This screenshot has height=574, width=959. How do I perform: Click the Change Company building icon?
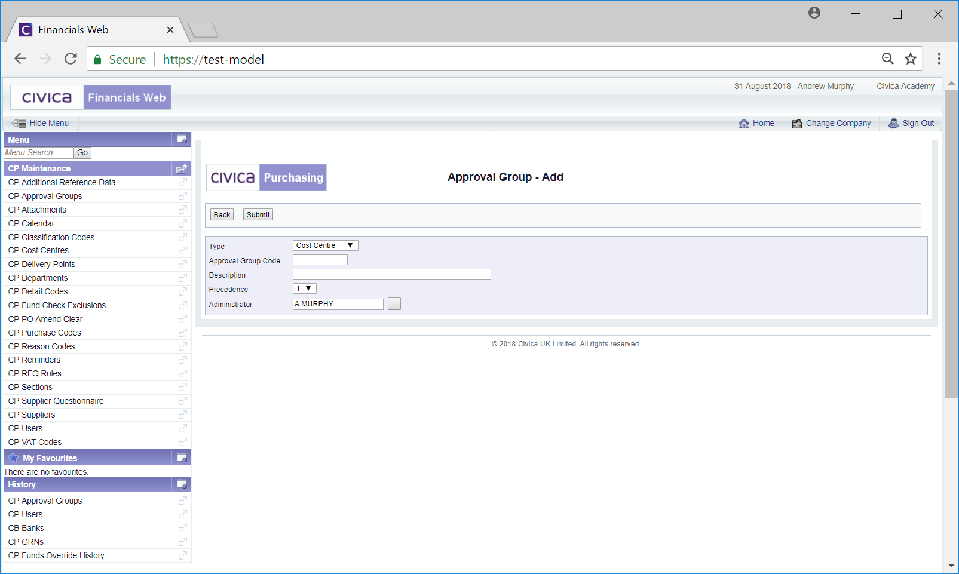tap(797, 124)
